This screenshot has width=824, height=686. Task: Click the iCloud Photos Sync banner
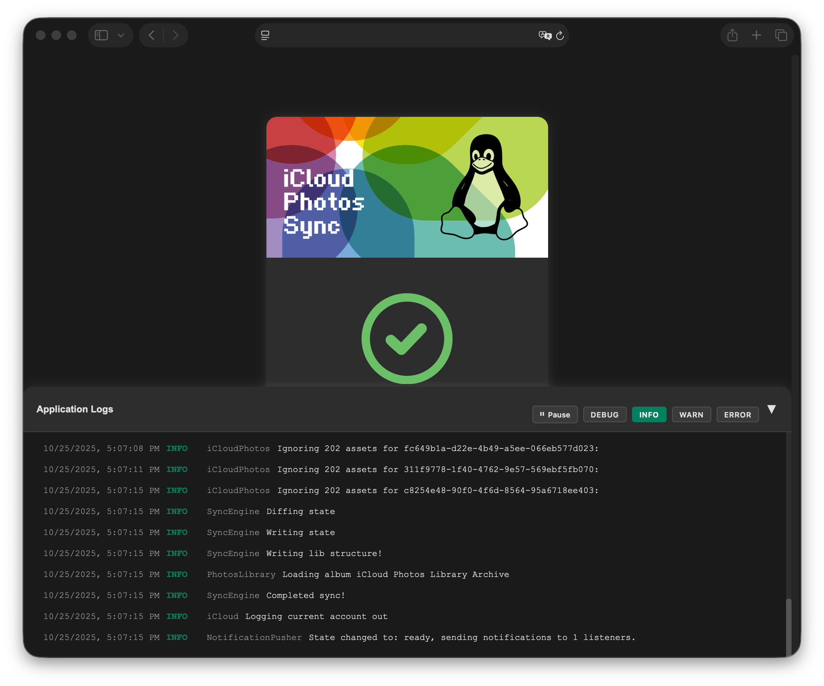click(x=407, y=187)
